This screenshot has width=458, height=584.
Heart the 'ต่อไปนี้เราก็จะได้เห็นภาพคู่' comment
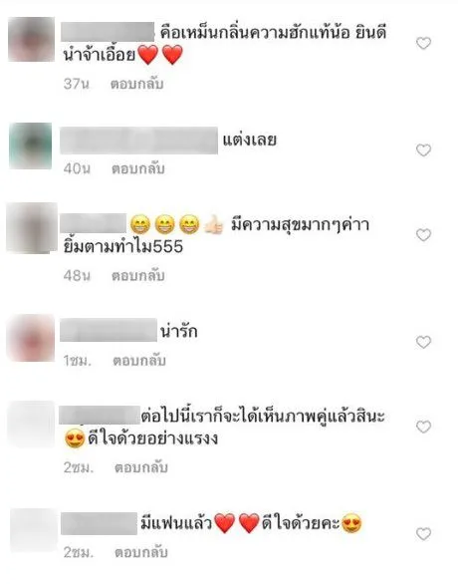coord(423,427)
